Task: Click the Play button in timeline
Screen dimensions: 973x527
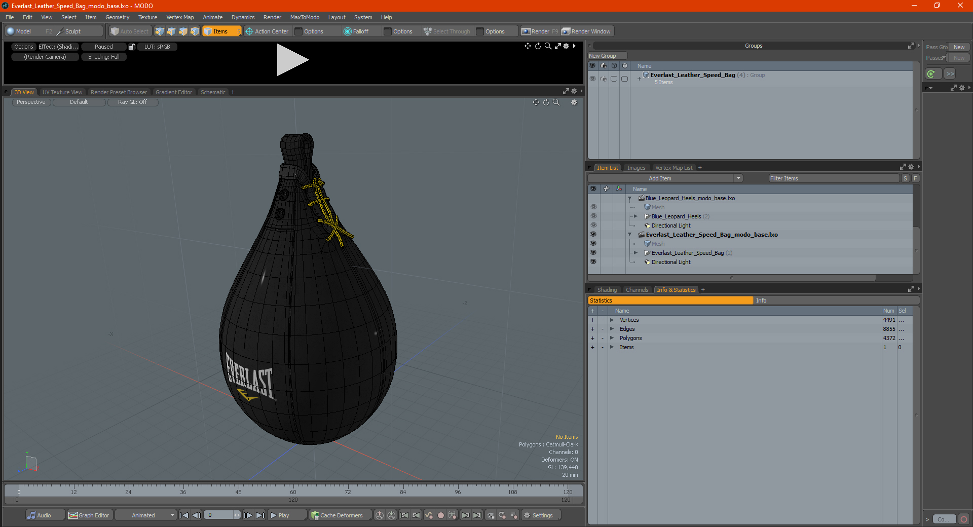Action: (286, 515)
